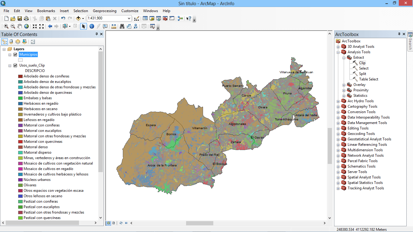Viewport: 413px width, 232px height.
Task: Expand the Overlay toolset
Action: coord(344,85)
